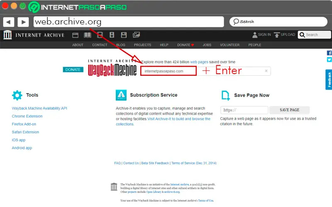Open the FAQ footer link
The width and height of the screenshot is (332, 207).
pos(117,163)
